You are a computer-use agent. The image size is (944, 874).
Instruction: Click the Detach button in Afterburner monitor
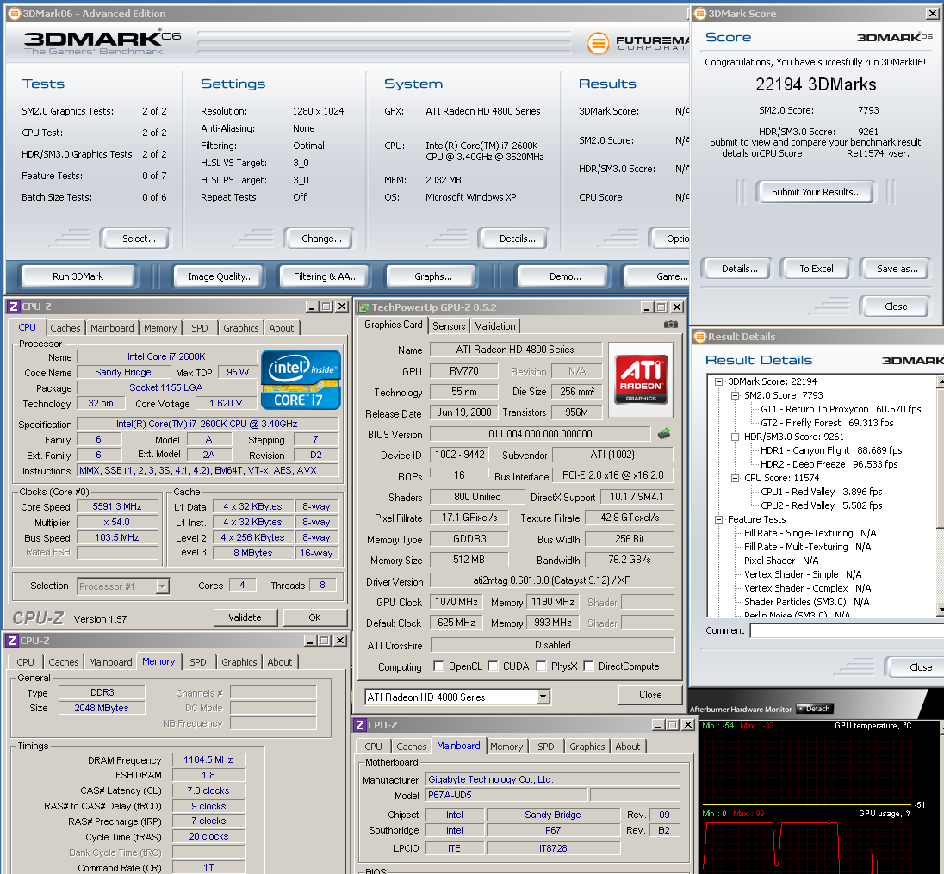coord(815,709)
